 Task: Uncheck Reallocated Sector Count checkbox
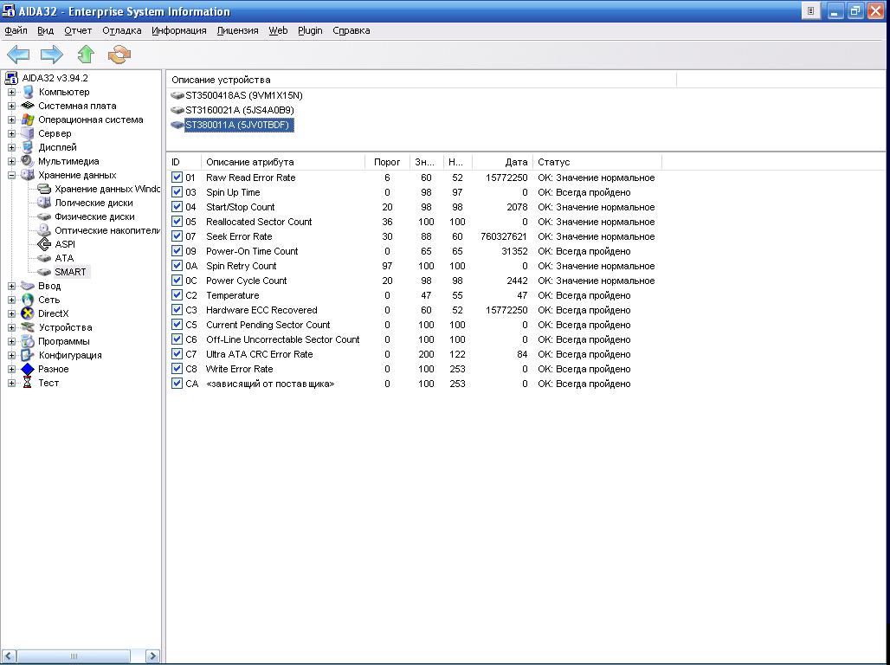[177, 222]
